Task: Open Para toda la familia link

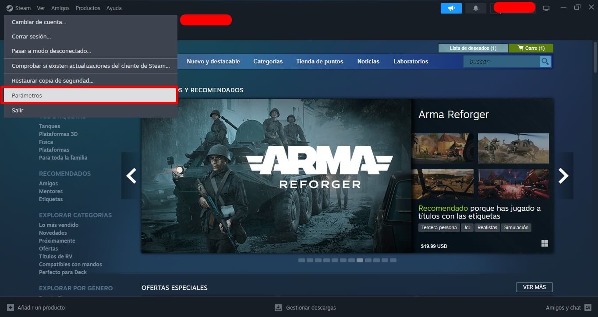Action: pos(63,158)
